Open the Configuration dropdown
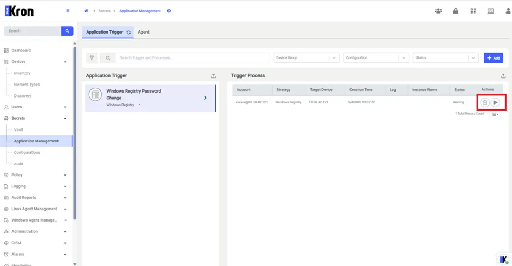 pyautogui.click(x=376, y=58)
